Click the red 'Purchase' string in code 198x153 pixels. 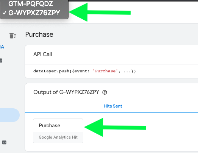pos(105,71)
